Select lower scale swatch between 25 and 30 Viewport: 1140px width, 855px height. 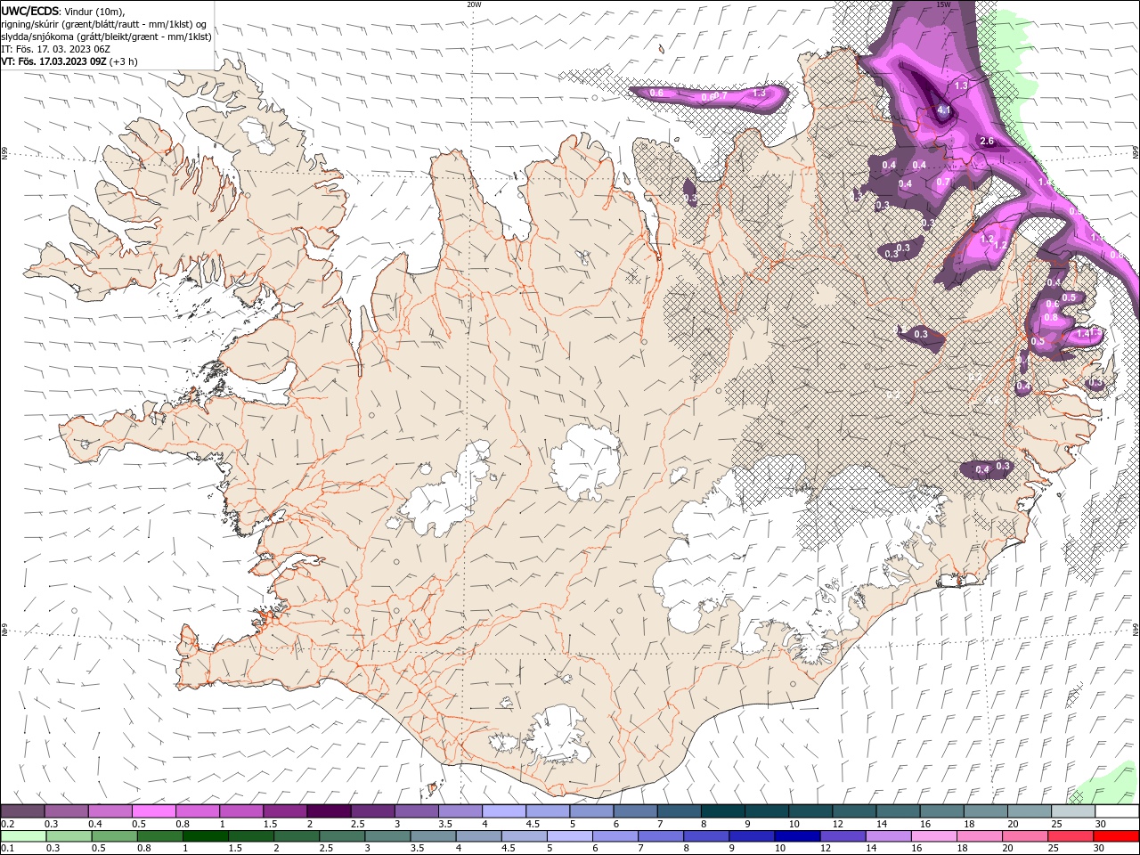[1069, 836]
